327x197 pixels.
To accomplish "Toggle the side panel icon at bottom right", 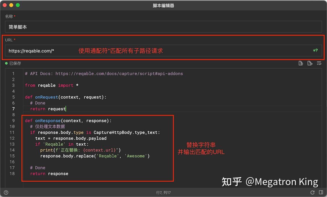I will 321,192.
